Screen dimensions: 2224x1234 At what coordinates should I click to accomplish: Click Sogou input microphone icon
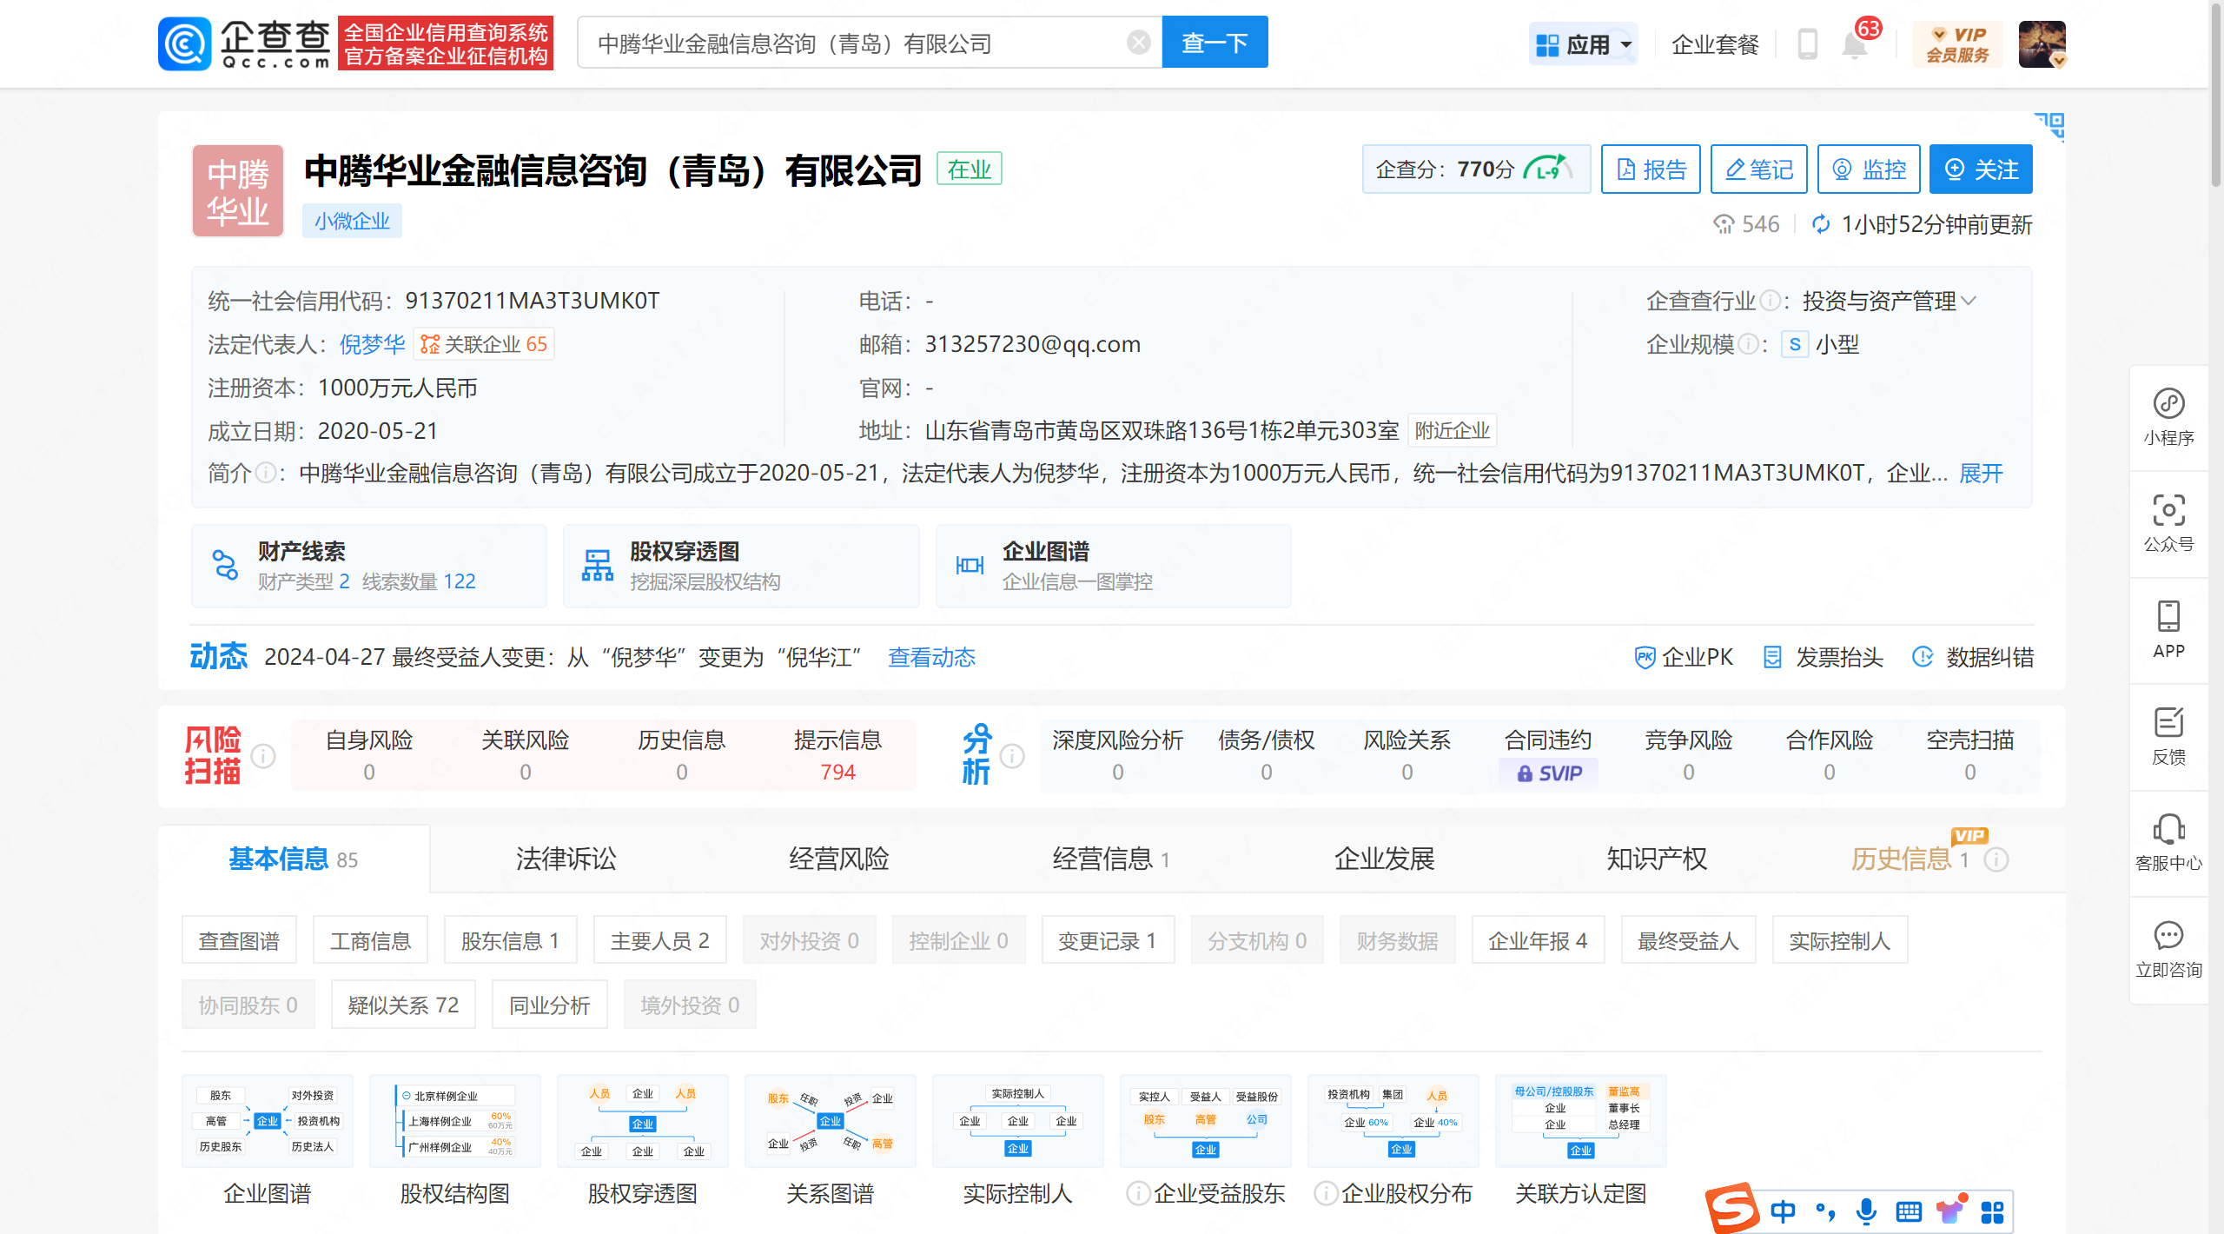1865,1211
